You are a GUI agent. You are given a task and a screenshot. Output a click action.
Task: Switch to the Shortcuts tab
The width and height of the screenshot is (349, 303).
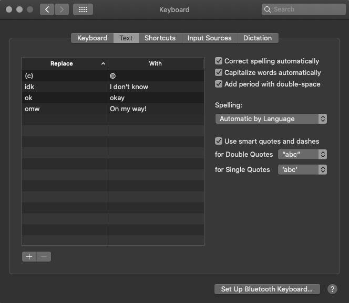point(160,38)
